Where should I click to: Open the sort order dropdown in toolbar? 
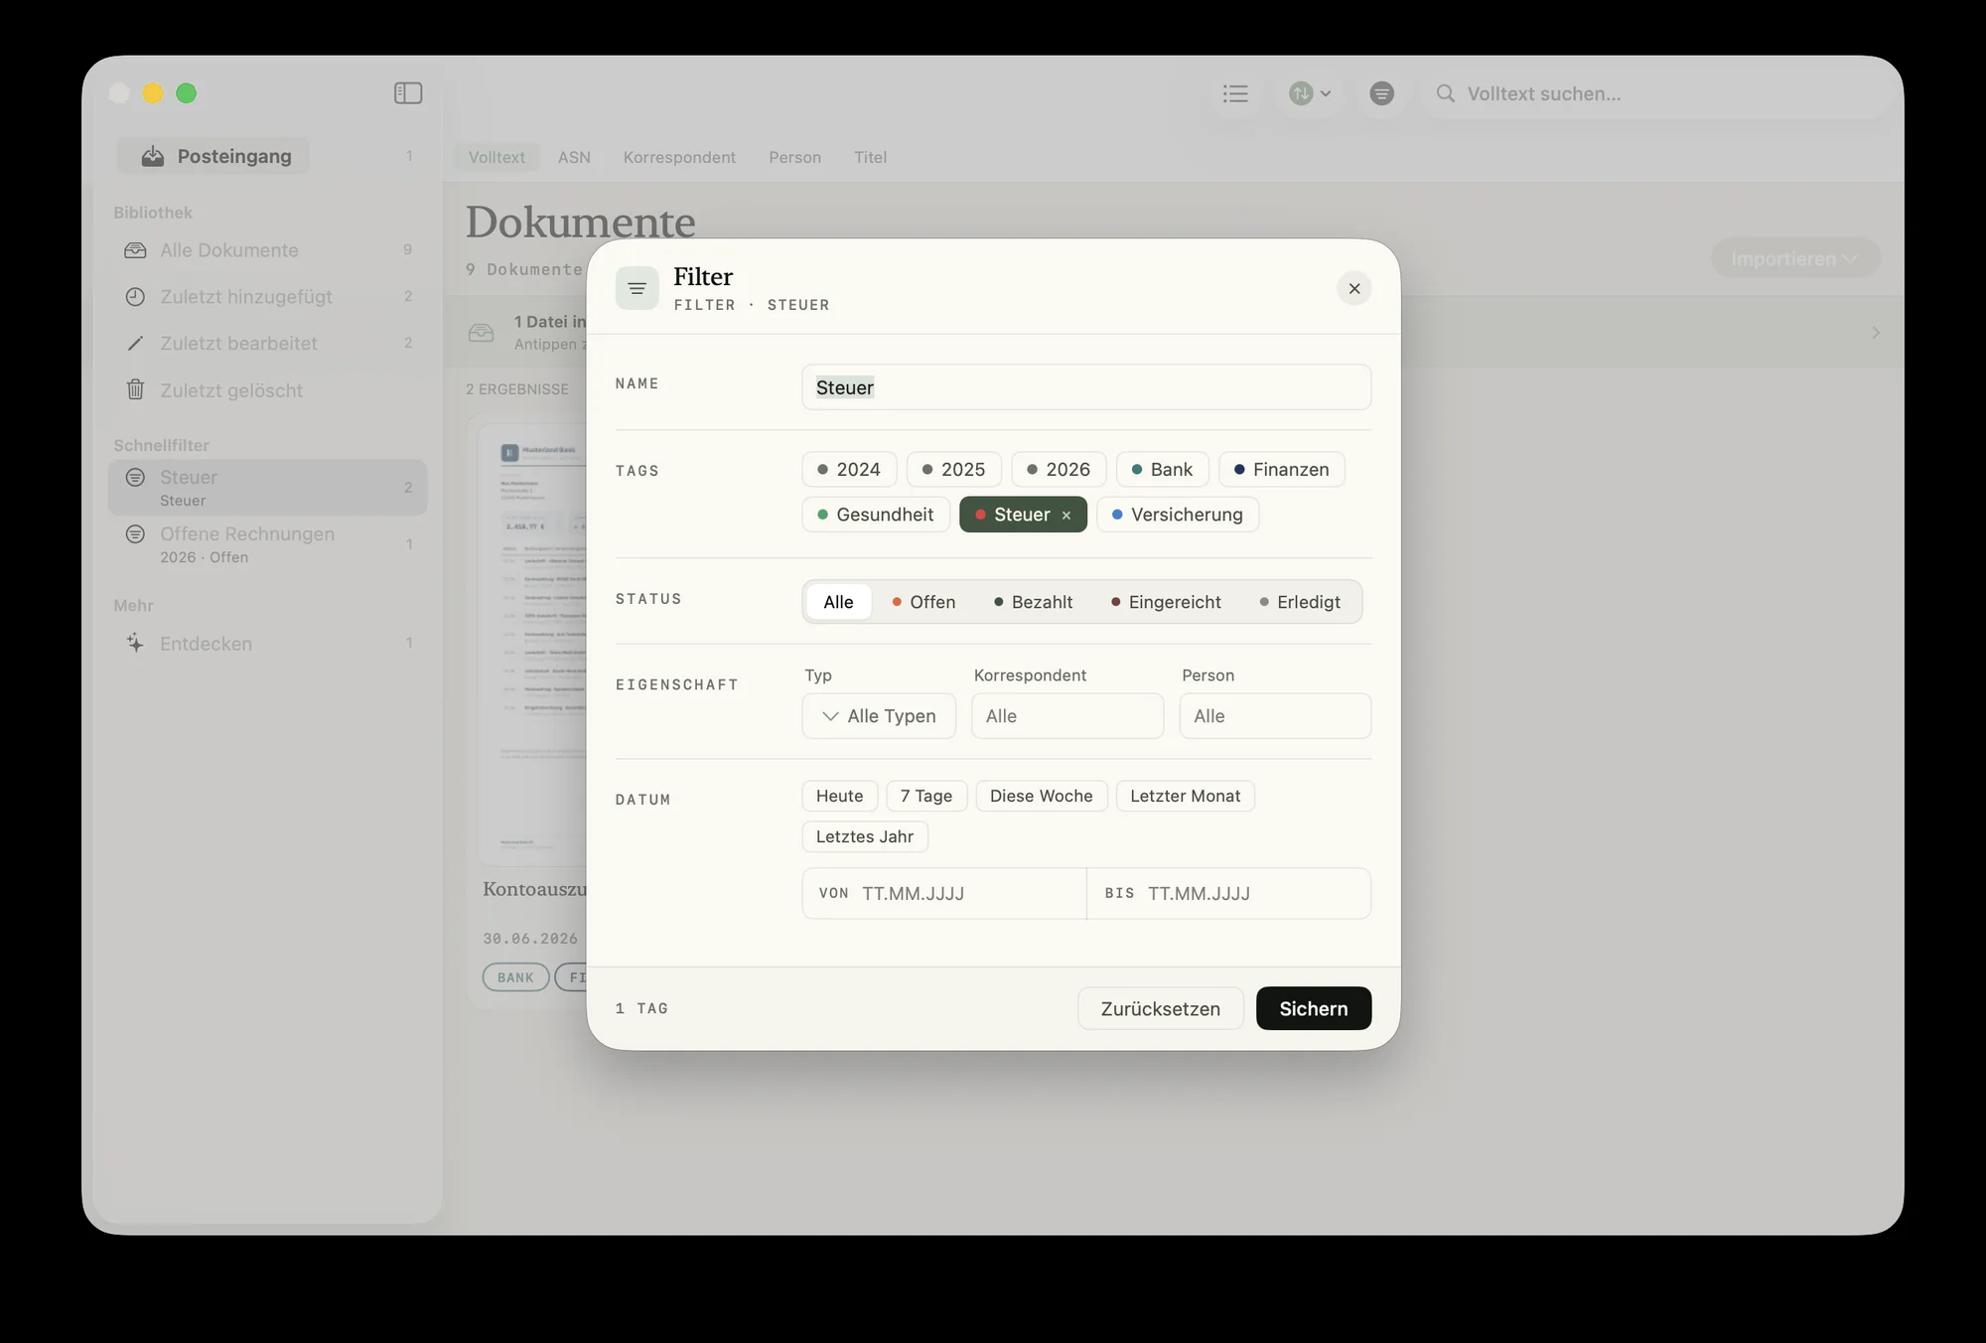pos(1310,93)
